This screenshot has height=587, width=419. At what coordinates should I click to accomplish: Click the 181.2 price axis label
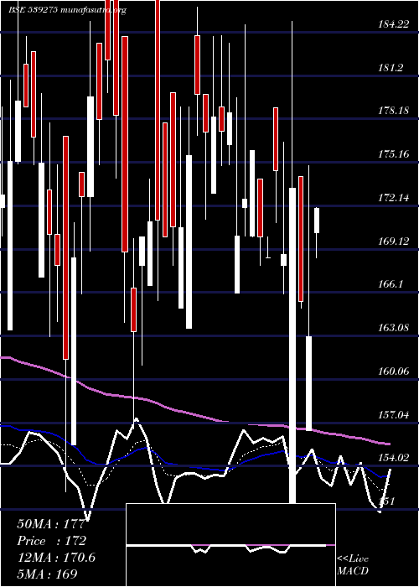[x=391, y=68]
